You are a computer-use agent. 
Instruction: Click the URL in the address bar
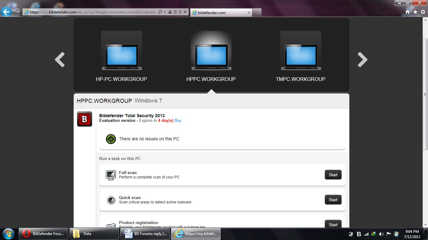tap(93, 12)
